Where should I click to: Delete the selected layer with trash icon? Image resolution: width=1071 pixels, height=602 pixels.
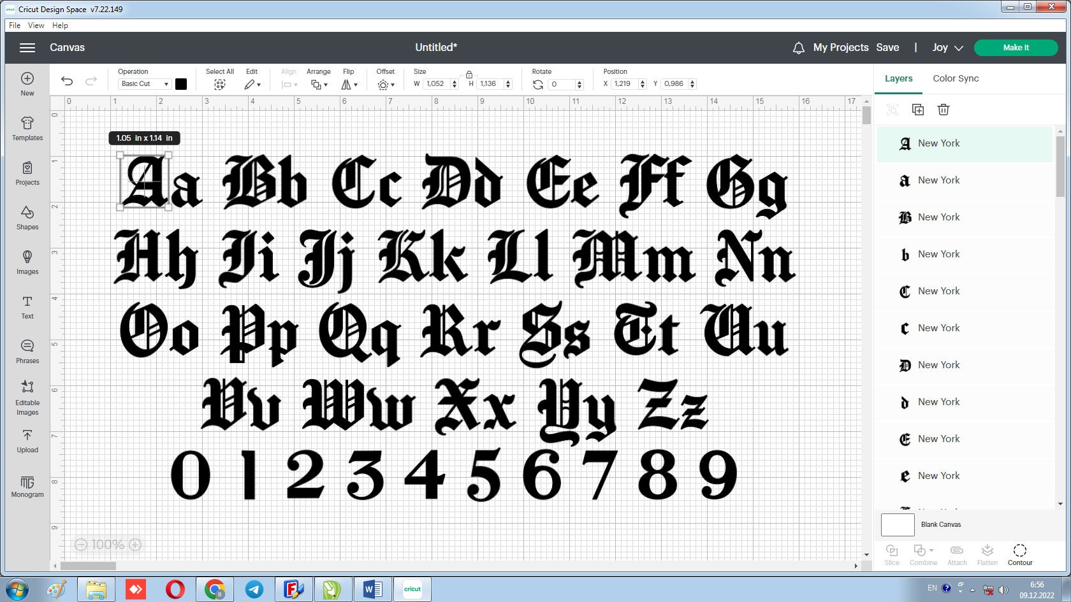(943, 110)
